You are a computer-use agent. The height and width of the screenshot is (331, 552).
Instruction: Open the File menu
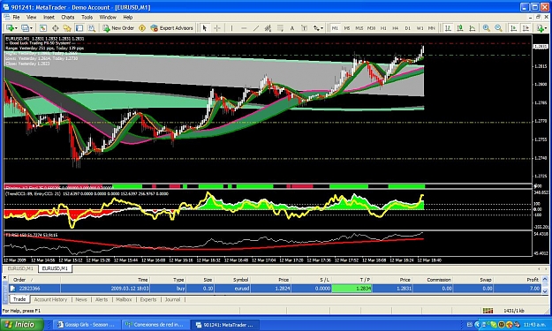(x=16, y=18)
